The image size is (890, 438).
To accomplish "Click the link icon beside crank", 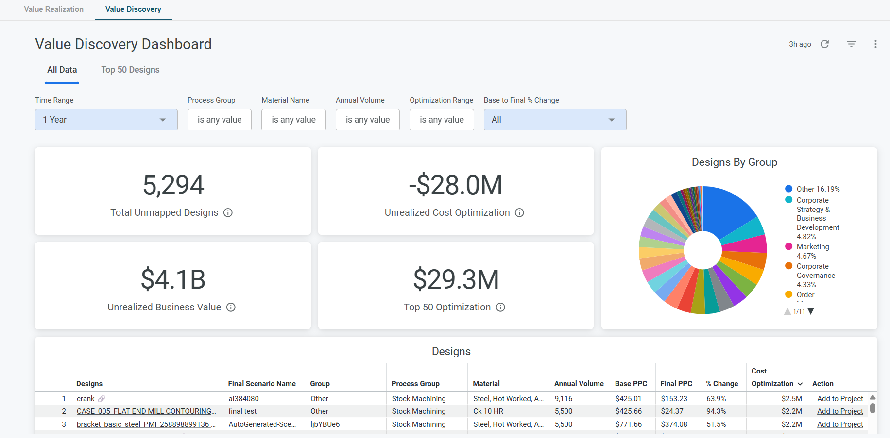I will [x=102, y=399].
